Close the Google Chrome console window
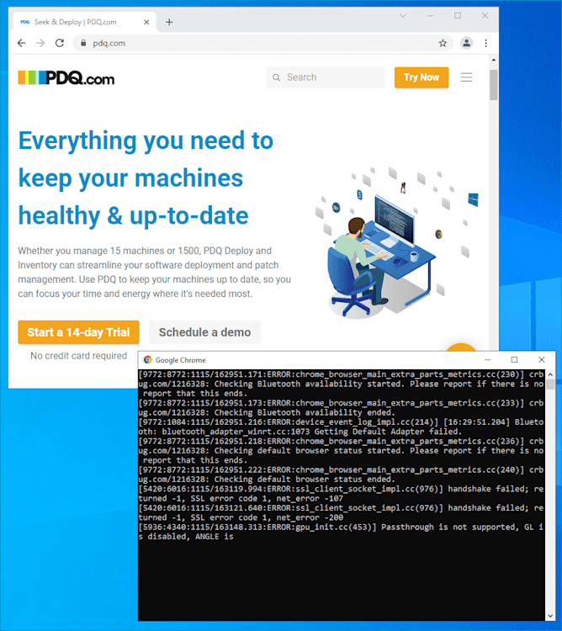Image resolution: width=562 pixels, height=631 pixels. point(542,359)
